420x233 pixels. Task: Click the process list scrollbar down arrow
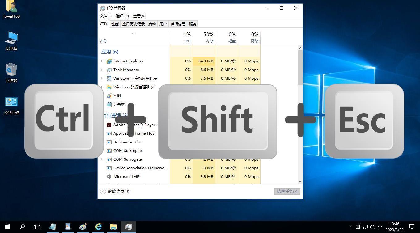tap(300, 181)
